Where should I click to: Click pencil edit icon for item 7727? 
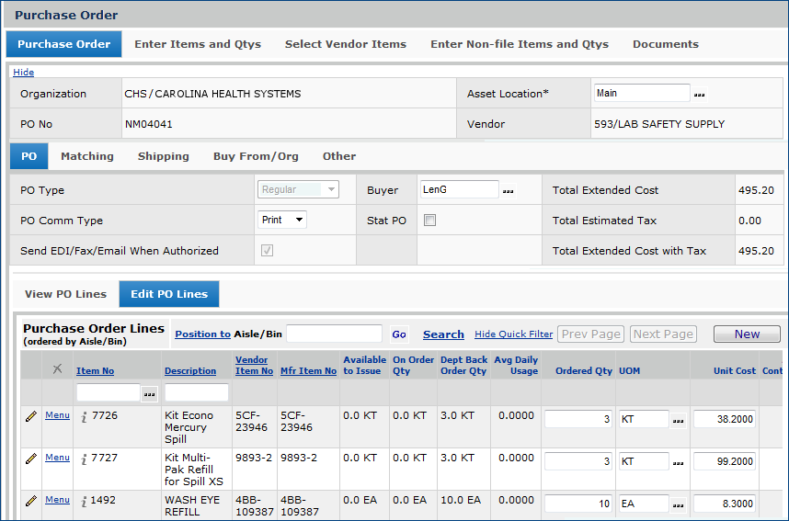30,459
